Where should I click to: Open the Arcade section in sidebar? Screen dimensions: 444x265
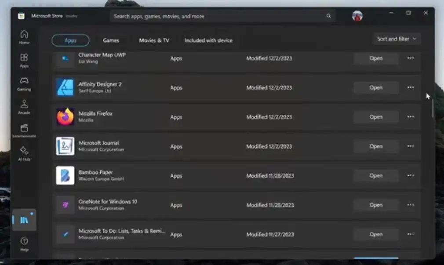click(x=24, y=107)
